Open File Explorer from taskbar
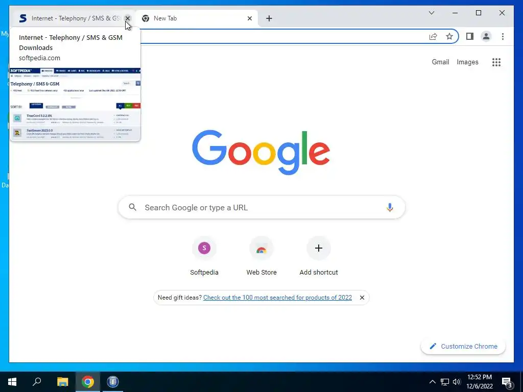 pyautogui.click(x=62, y=382)
